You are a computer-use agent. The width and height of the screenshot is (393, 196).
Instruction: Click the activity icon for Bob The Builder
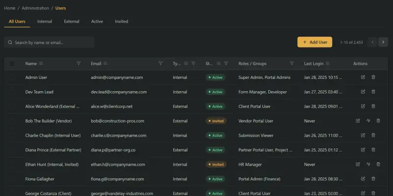click(368, 121)
